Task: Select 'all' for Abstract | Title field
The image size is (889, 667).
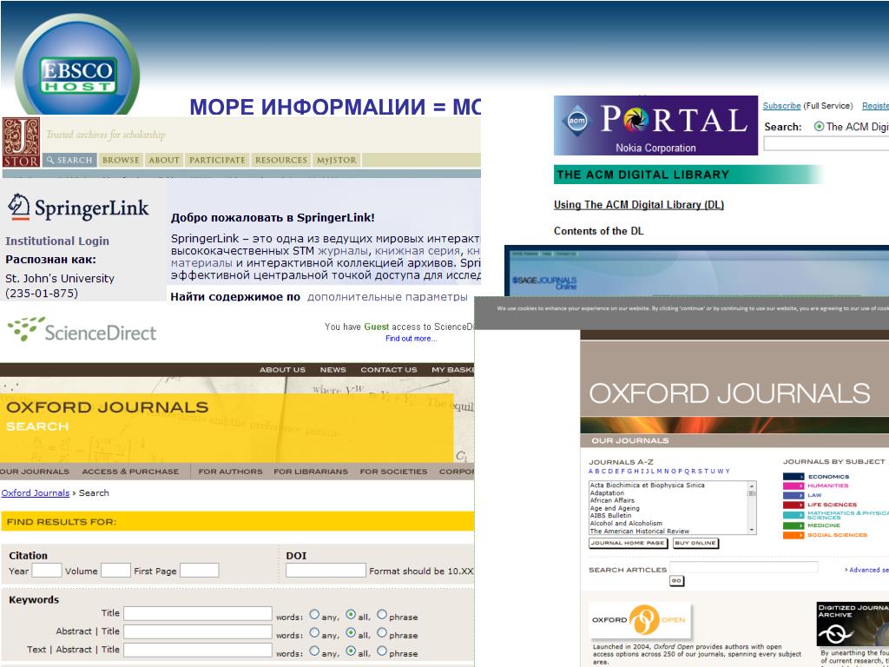Action: [x=351, y=632]
